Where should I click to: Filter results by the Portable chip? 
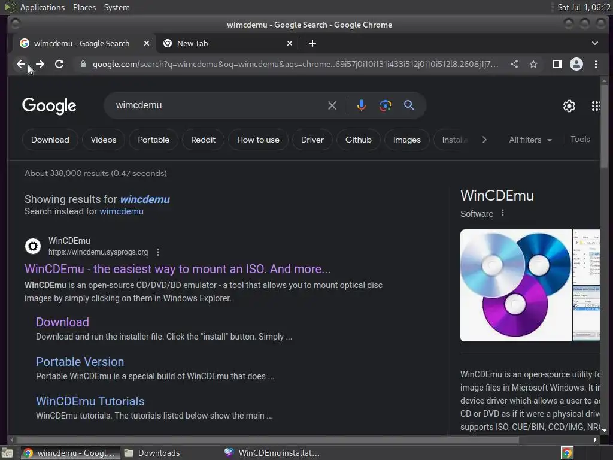click(154, 140)
